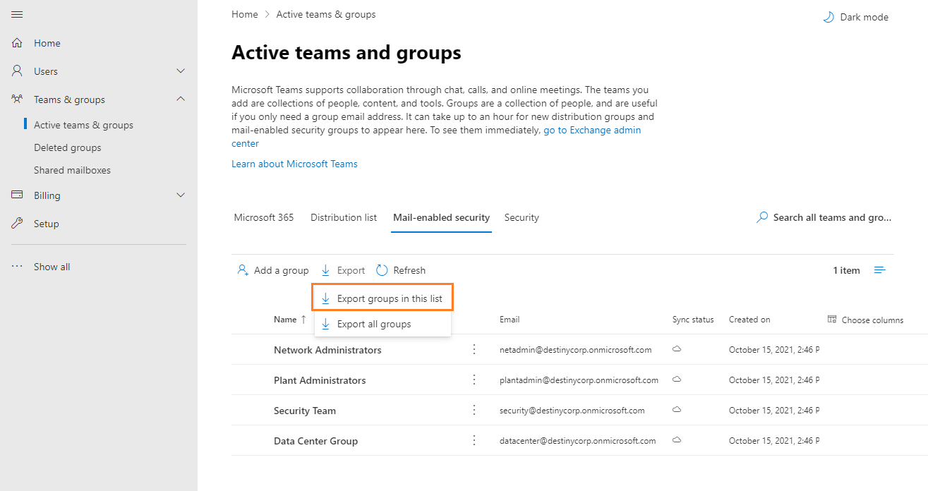Open the list filter options icon
928x491 pixels.
pyautogui.click(x=880, y=270)
